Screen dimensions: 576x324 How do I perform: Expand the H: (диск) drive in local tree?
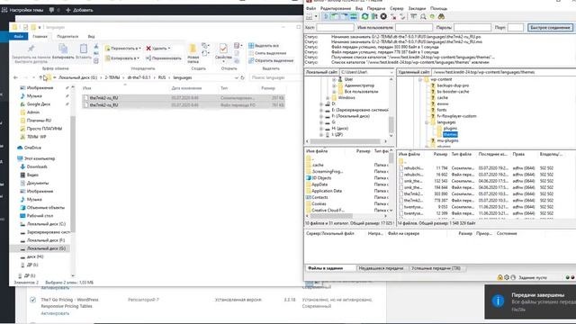click(x=321, y=129)
